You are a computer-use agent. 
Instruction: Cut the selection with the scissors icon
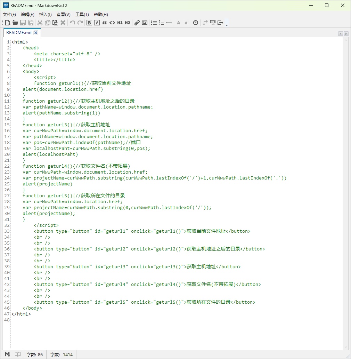[40, 23]
